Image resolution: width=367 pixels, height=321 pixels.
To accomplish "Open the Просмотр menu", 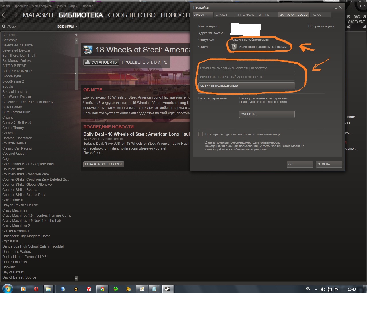I will (x=21, y=6).
